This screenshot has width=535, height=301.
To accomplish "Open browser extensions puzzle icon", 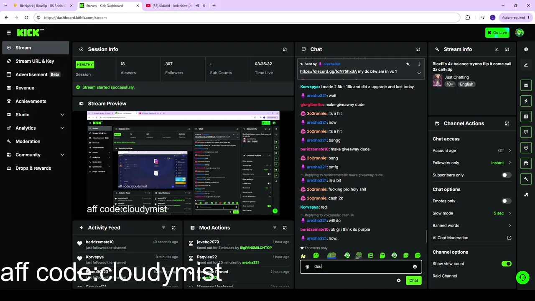I will [x=468, y=18].
